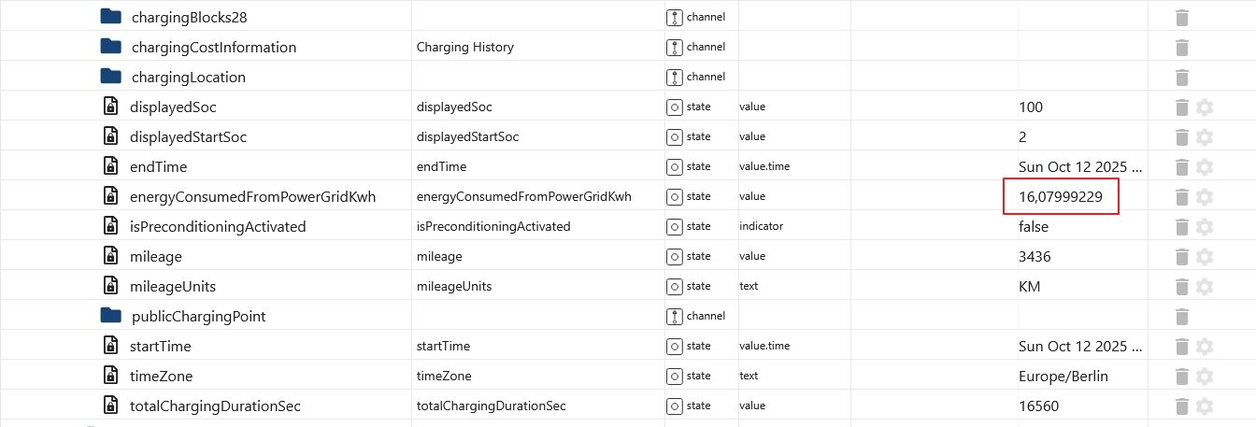Open settings gear for mileage state

click(1205, 257)
